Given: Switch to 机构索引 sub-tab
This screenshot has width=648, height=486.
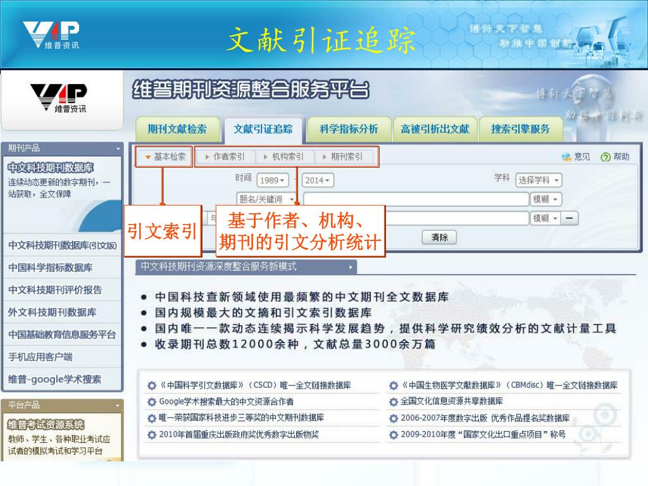Looking at the screenshot, I should point(283,157).
